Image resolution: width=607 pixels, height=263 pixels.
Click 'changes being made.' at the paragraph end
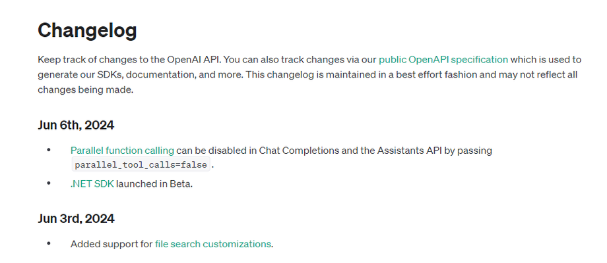click(85, 90)
